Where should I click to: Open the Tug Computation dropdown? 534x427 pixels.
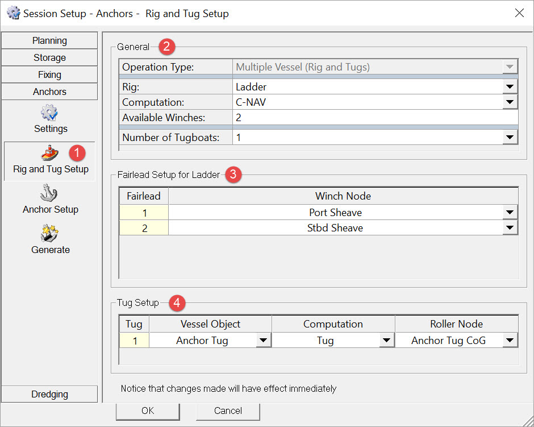pos(386,341)
